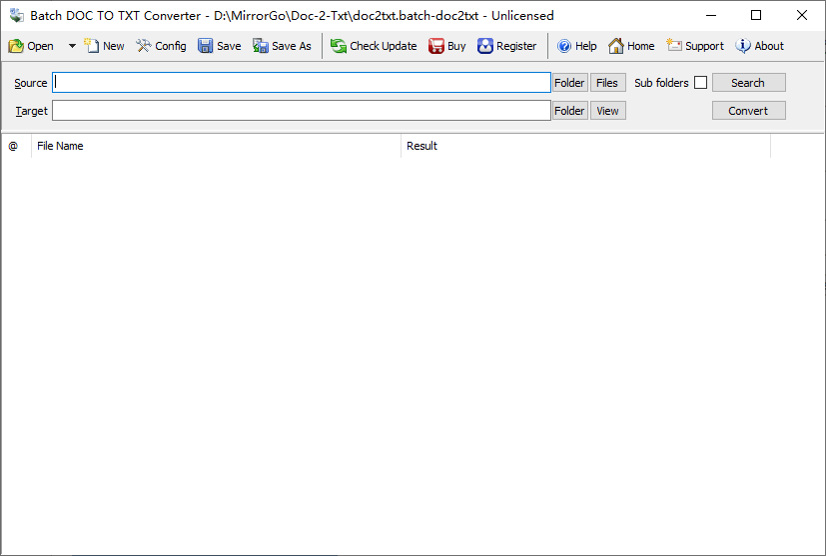This screenshot has width=826, height=556.
Task: Open Config settings
Action: click(x=161, y=46)
